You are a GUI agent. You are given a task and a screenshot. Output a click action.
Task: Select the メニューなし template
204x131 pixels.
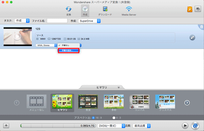click(x=37, y=103)
